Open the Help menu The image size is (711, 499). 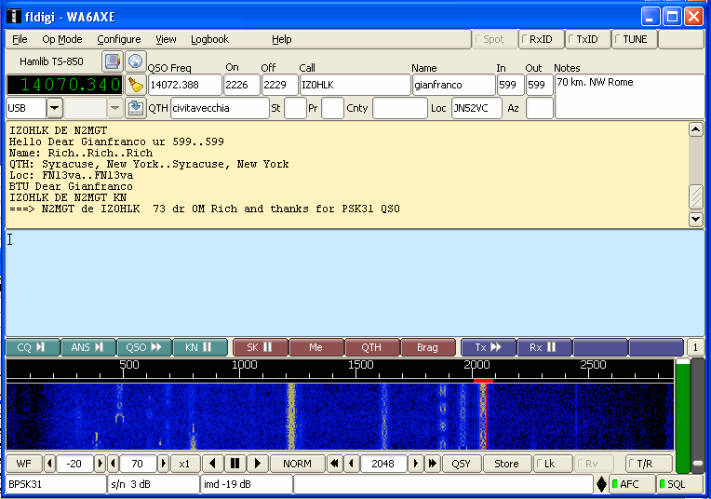(282, 39)
